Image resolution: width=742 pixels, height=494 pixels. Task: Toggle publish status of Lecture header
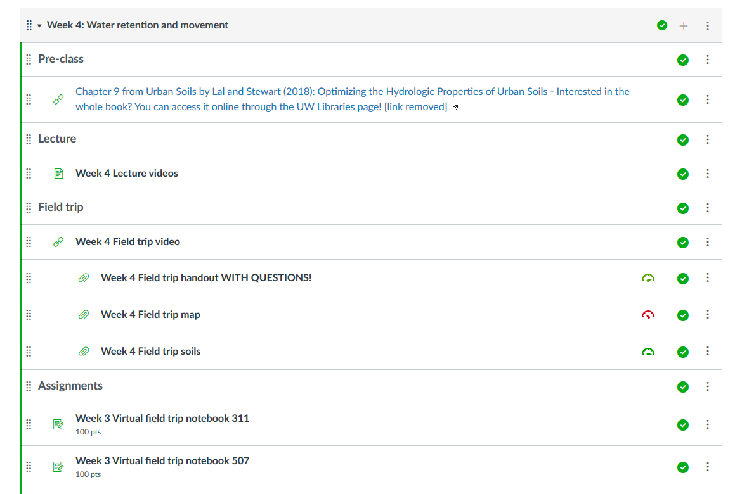click(682, 140)
